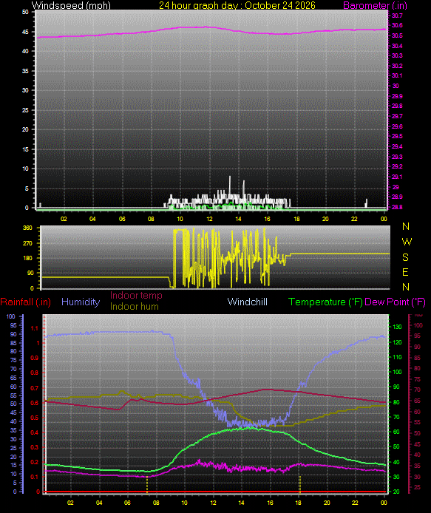The image size is (431, 513).
Task: Select the 'Indoor temp' legend label
Action: pyautogui.click(x=136, y=295)
